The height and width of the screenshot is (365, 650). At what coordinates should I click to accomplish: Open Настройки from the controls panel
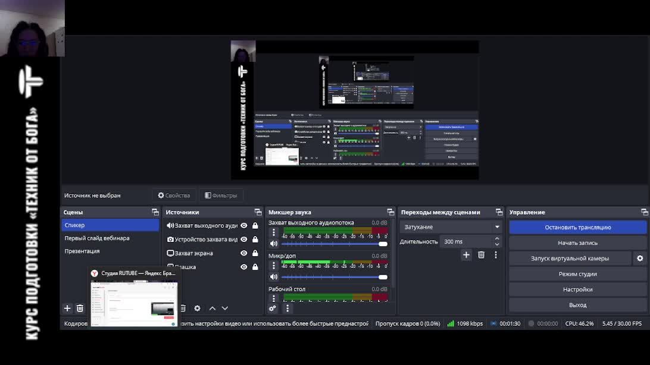(x=578, y=290)
